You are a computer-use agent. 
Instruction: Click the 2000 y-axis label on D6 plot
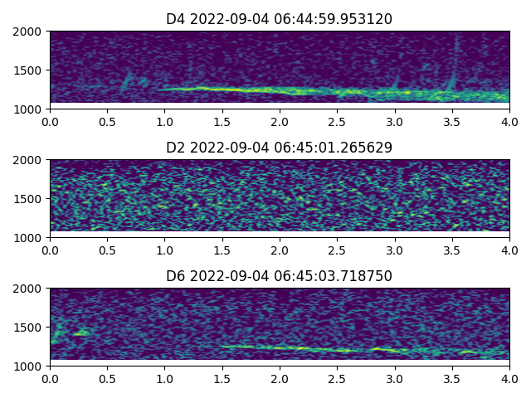pyautogui.click(x=31, y=289)
